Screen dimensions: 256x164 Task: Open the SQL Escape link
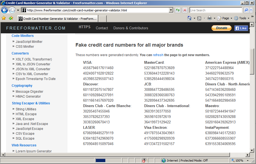coord(25,139)
